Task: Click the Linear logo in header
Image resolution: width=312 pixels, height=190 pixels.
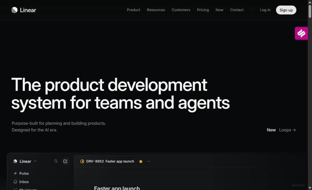Action: [24, 10]
